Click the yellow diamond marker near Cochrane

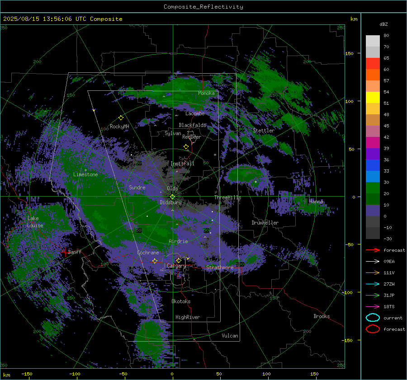click(x=155, y=261)
